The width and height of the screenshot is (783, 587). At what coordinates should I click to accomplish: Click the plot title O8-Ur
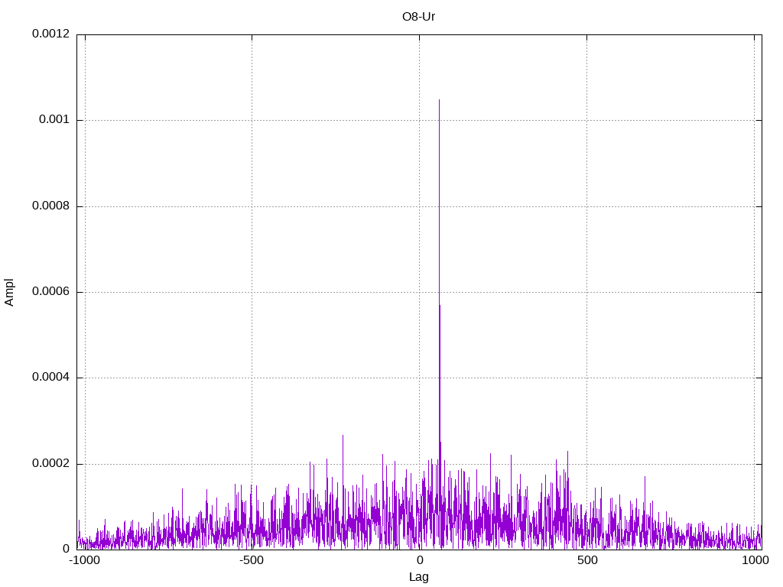tap(418, 17)
